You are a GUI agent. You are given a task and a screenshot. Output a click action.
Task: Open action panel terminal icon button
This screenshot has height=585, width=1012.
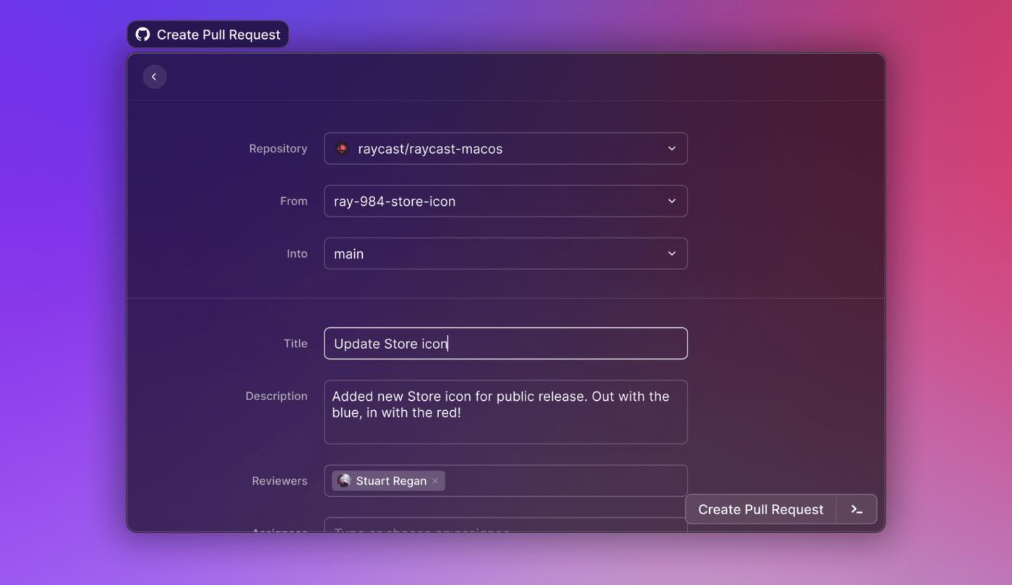(x=857, y=509)
